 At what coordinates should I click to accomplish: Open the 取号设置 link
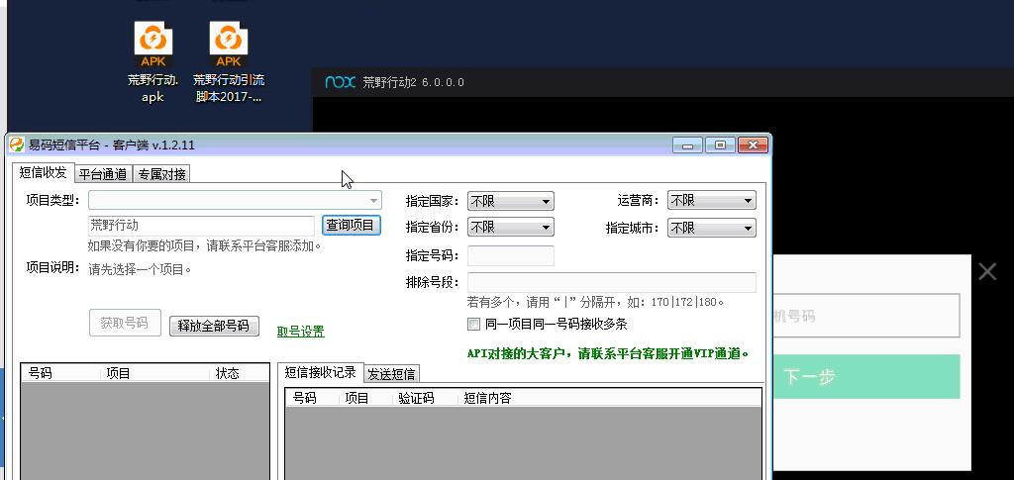coord(301,332)
